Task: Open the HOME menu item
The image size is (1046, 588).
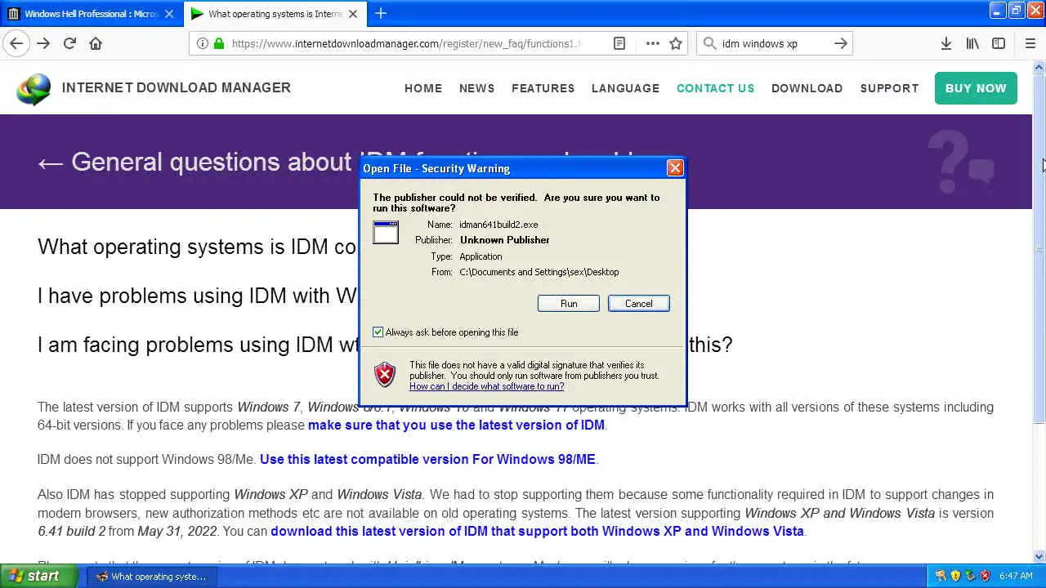Action: 423,88
